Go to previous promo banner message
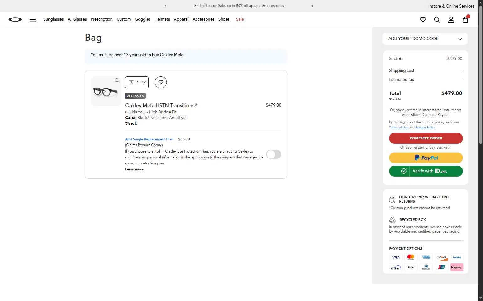This screenshot has width=483, height=301. coord(165,6)
